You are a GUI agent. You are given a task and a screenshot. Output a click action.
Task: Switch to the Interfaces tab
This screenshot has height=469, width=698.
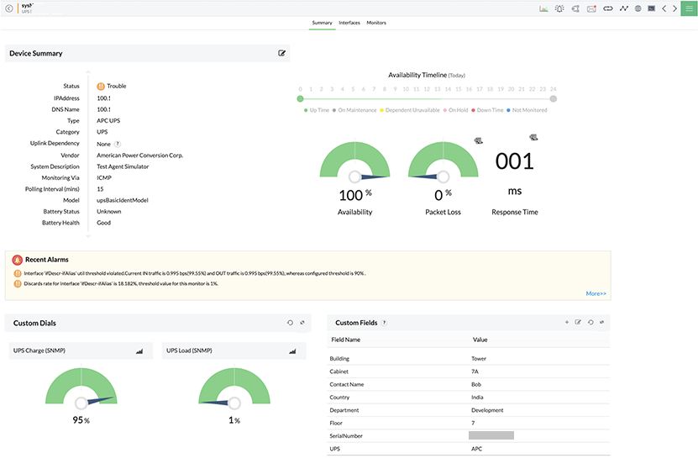[349, 23]
